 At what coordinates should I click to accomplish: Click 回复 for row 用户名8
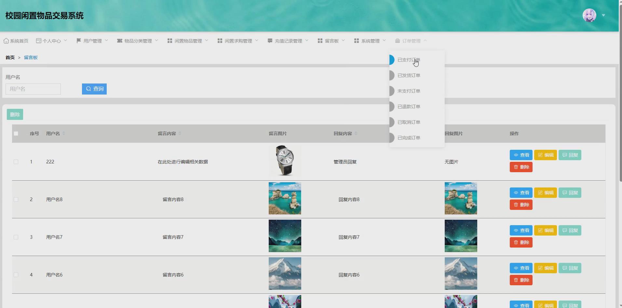(570, 193)
